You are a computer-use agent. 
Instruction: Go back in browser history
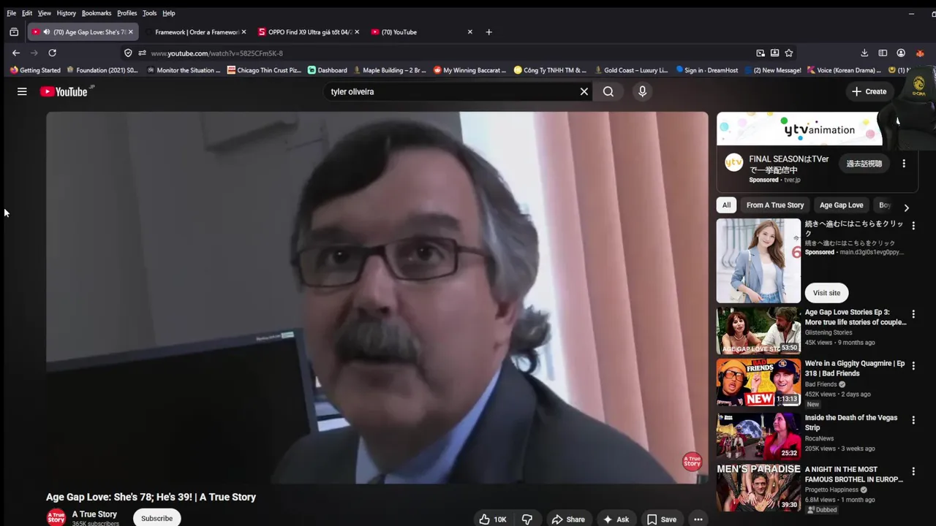click(x=16, y=53)
